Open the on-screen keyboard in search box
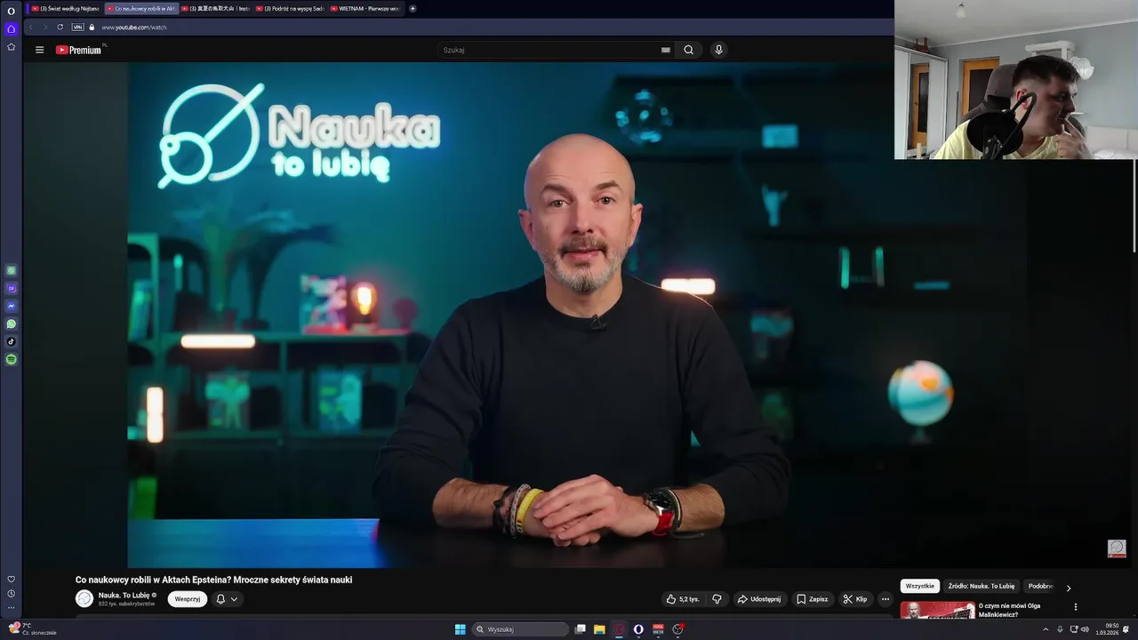This screenshot has width=1138, height=640. click(x=665, y=50)
